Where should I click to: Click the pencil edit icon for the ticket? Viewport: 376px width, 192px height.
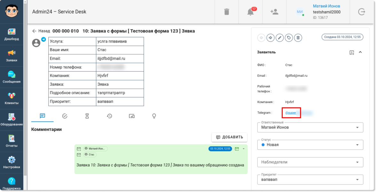coord(280,38)
